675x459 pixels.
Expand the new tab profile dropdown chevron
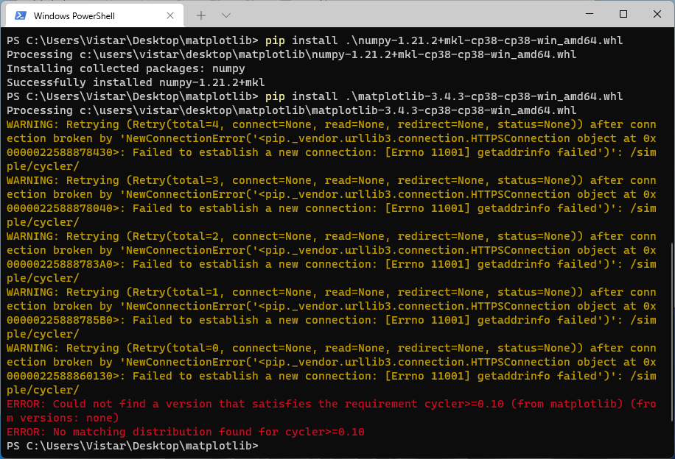click(226, 15)
